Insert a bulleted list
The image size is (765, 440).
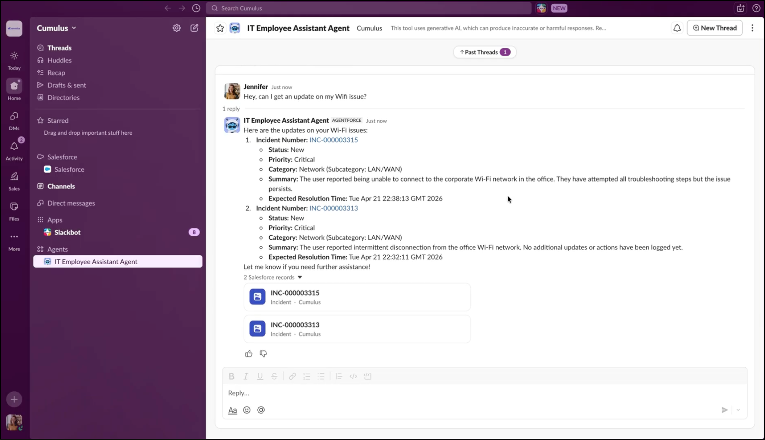[x=321, y=376]
